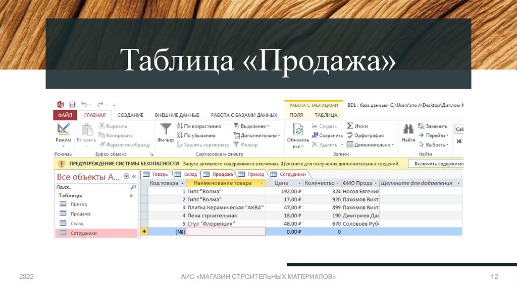This screenshot has width=517, height=289.
Task: Open the Цена column dropdown
Action: click(300, 183)
